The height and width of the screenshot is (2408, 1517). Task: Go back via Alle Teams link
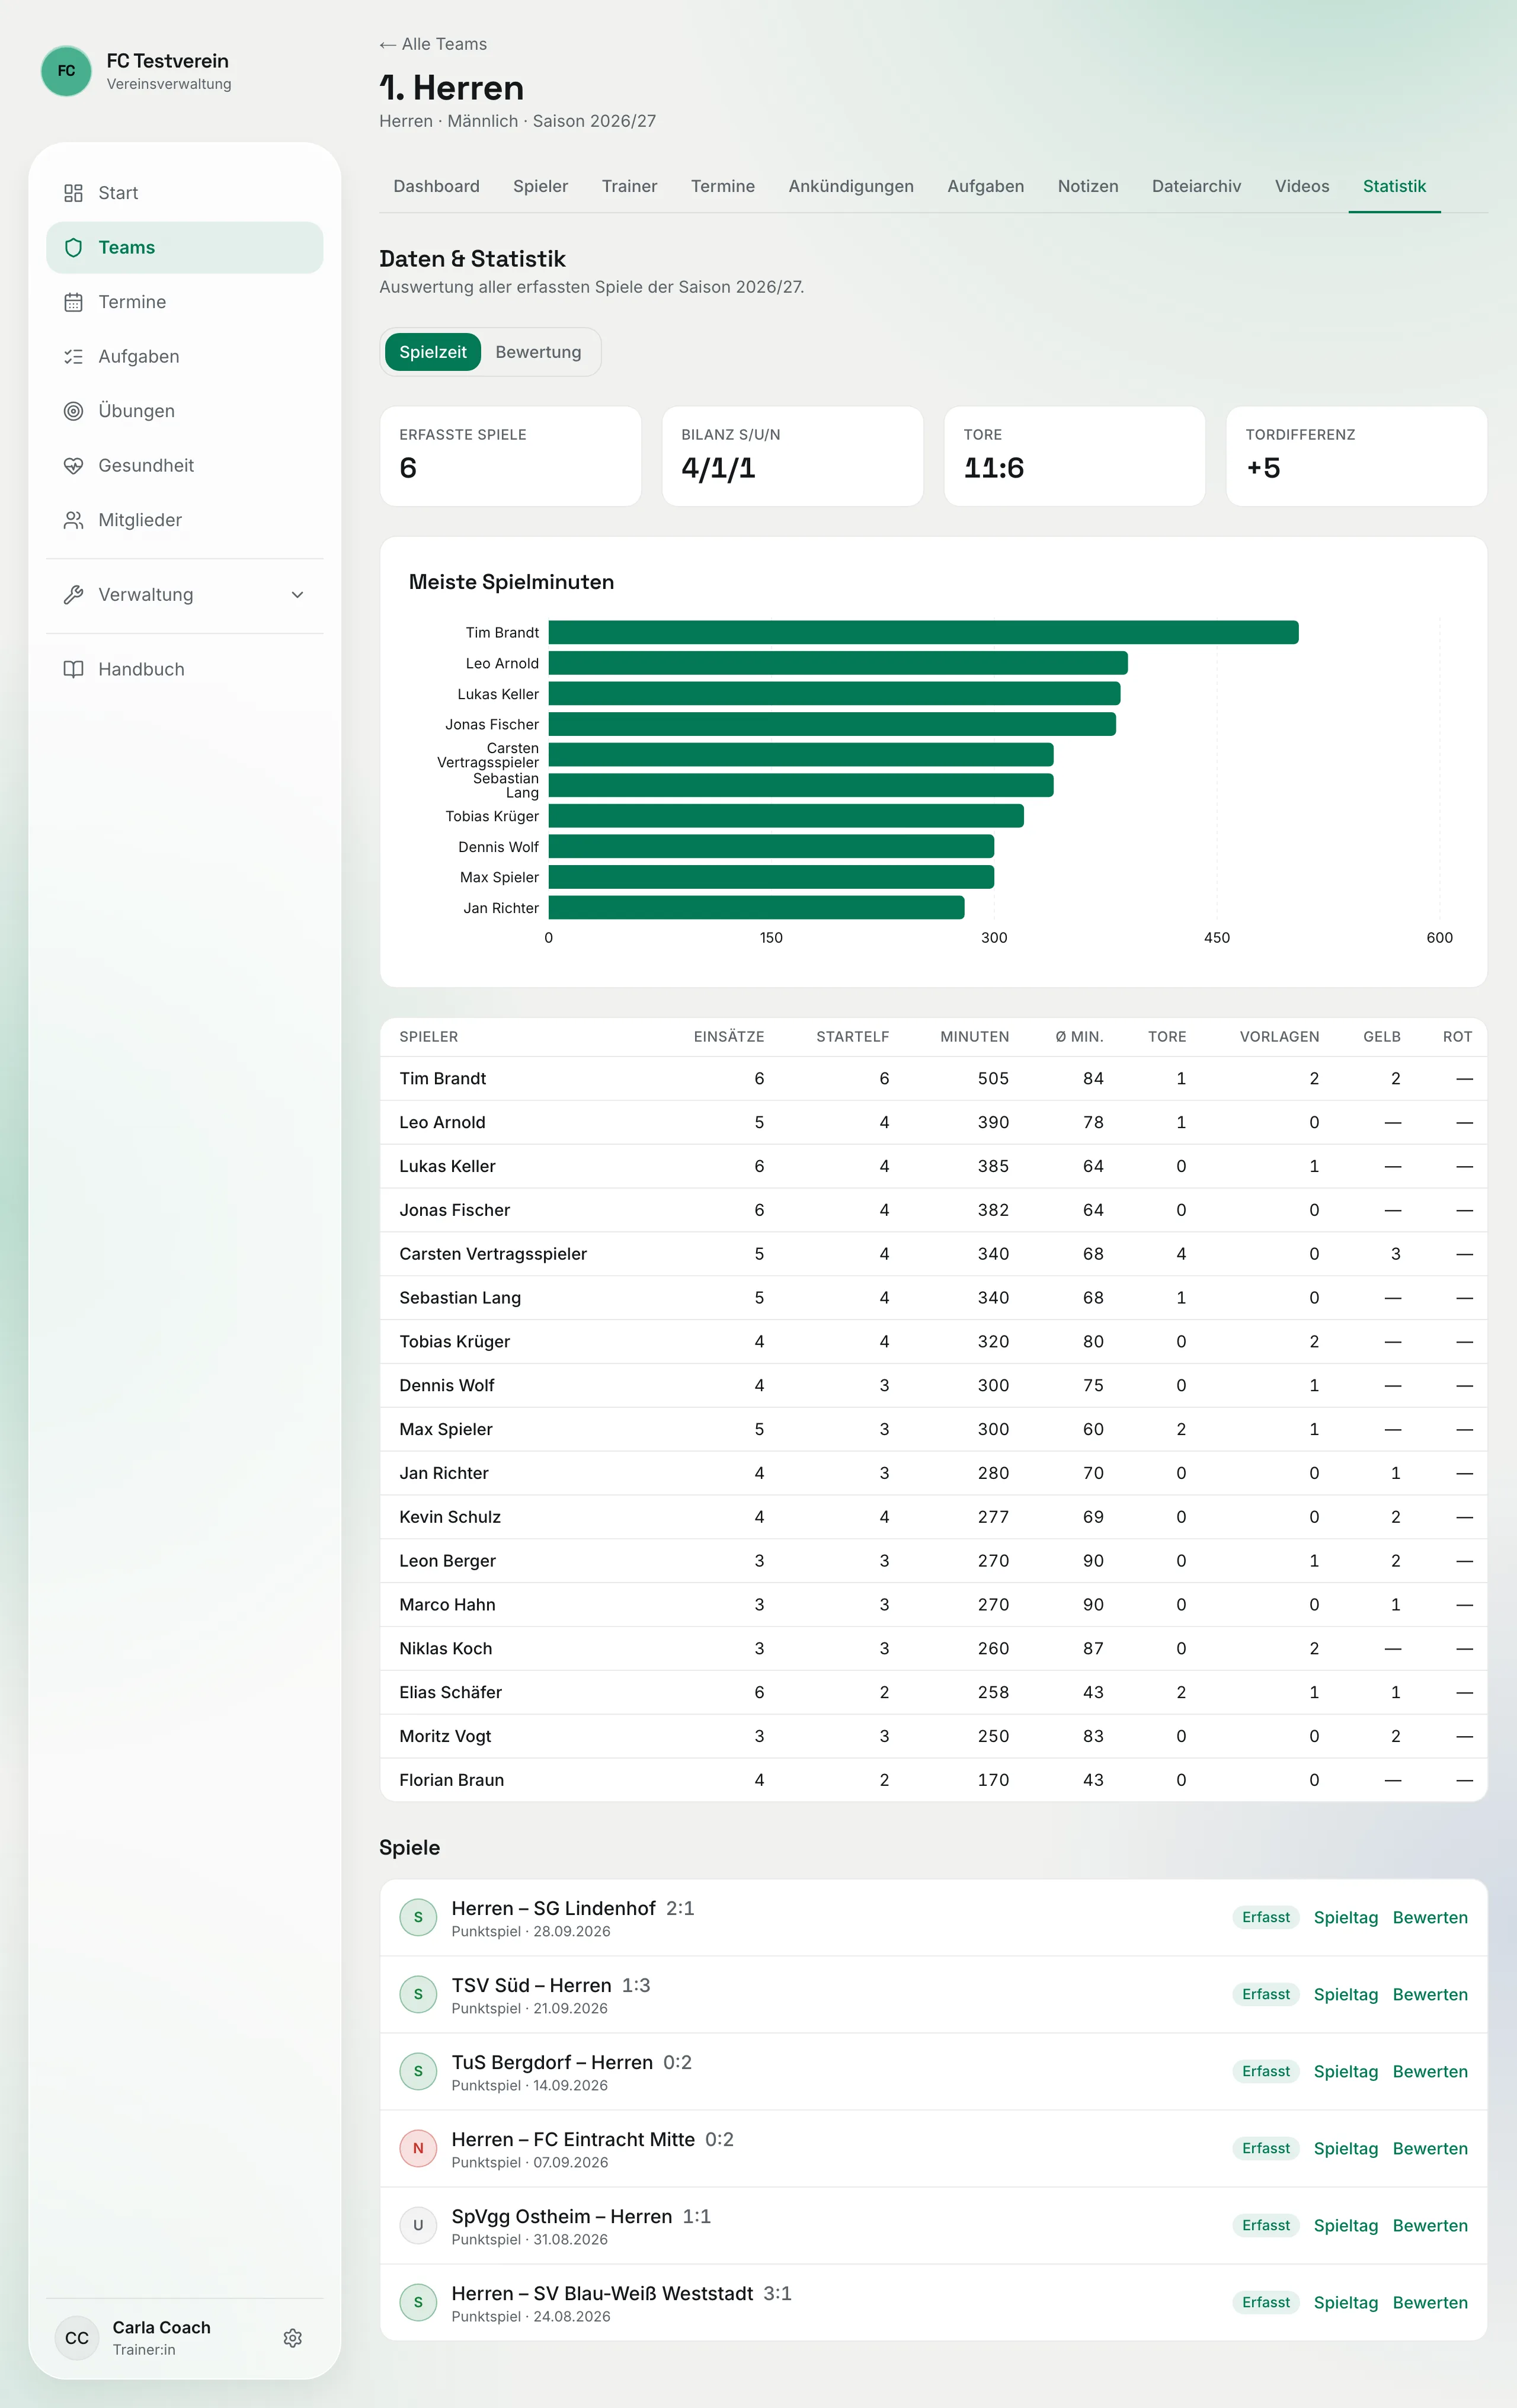(433, 44)
